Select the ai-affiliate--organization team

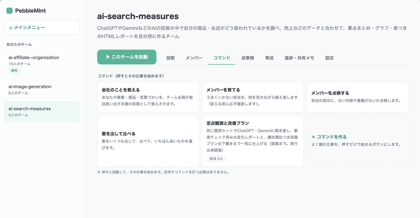(x=42, y=64)
